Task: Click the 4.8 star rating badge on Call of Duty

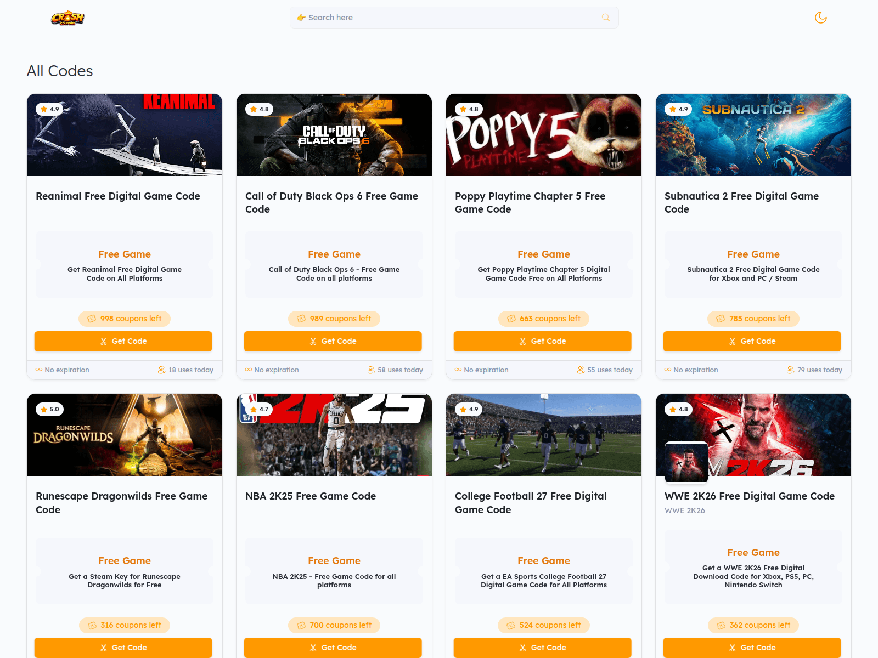Action: point(260,109)
